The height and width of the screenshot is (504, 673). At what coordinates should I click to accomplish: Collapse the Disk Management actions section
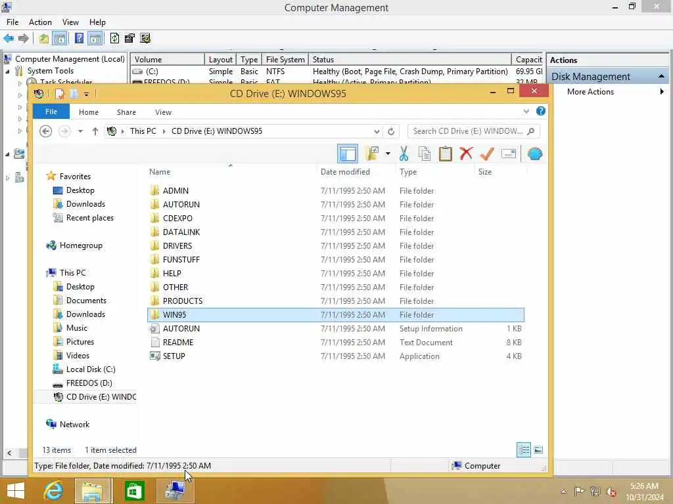click(x=661, y=76)
